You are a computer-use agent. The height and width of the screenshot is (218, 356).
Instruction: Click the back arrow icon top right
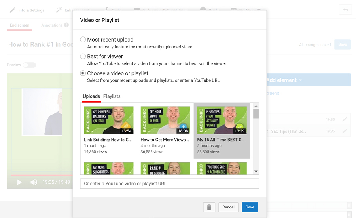345,10
